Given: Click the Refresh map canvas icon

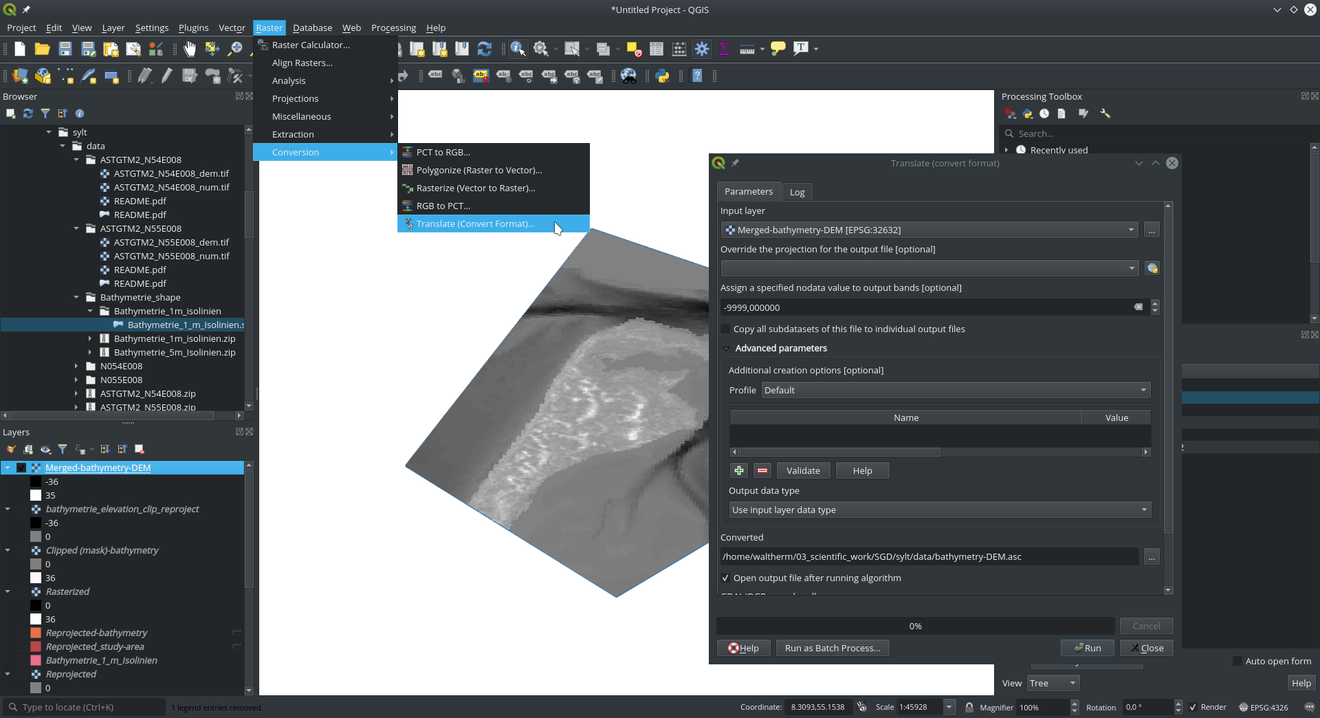Looking at the screenshot, I should pyautogui.click(x=485, y=49).
